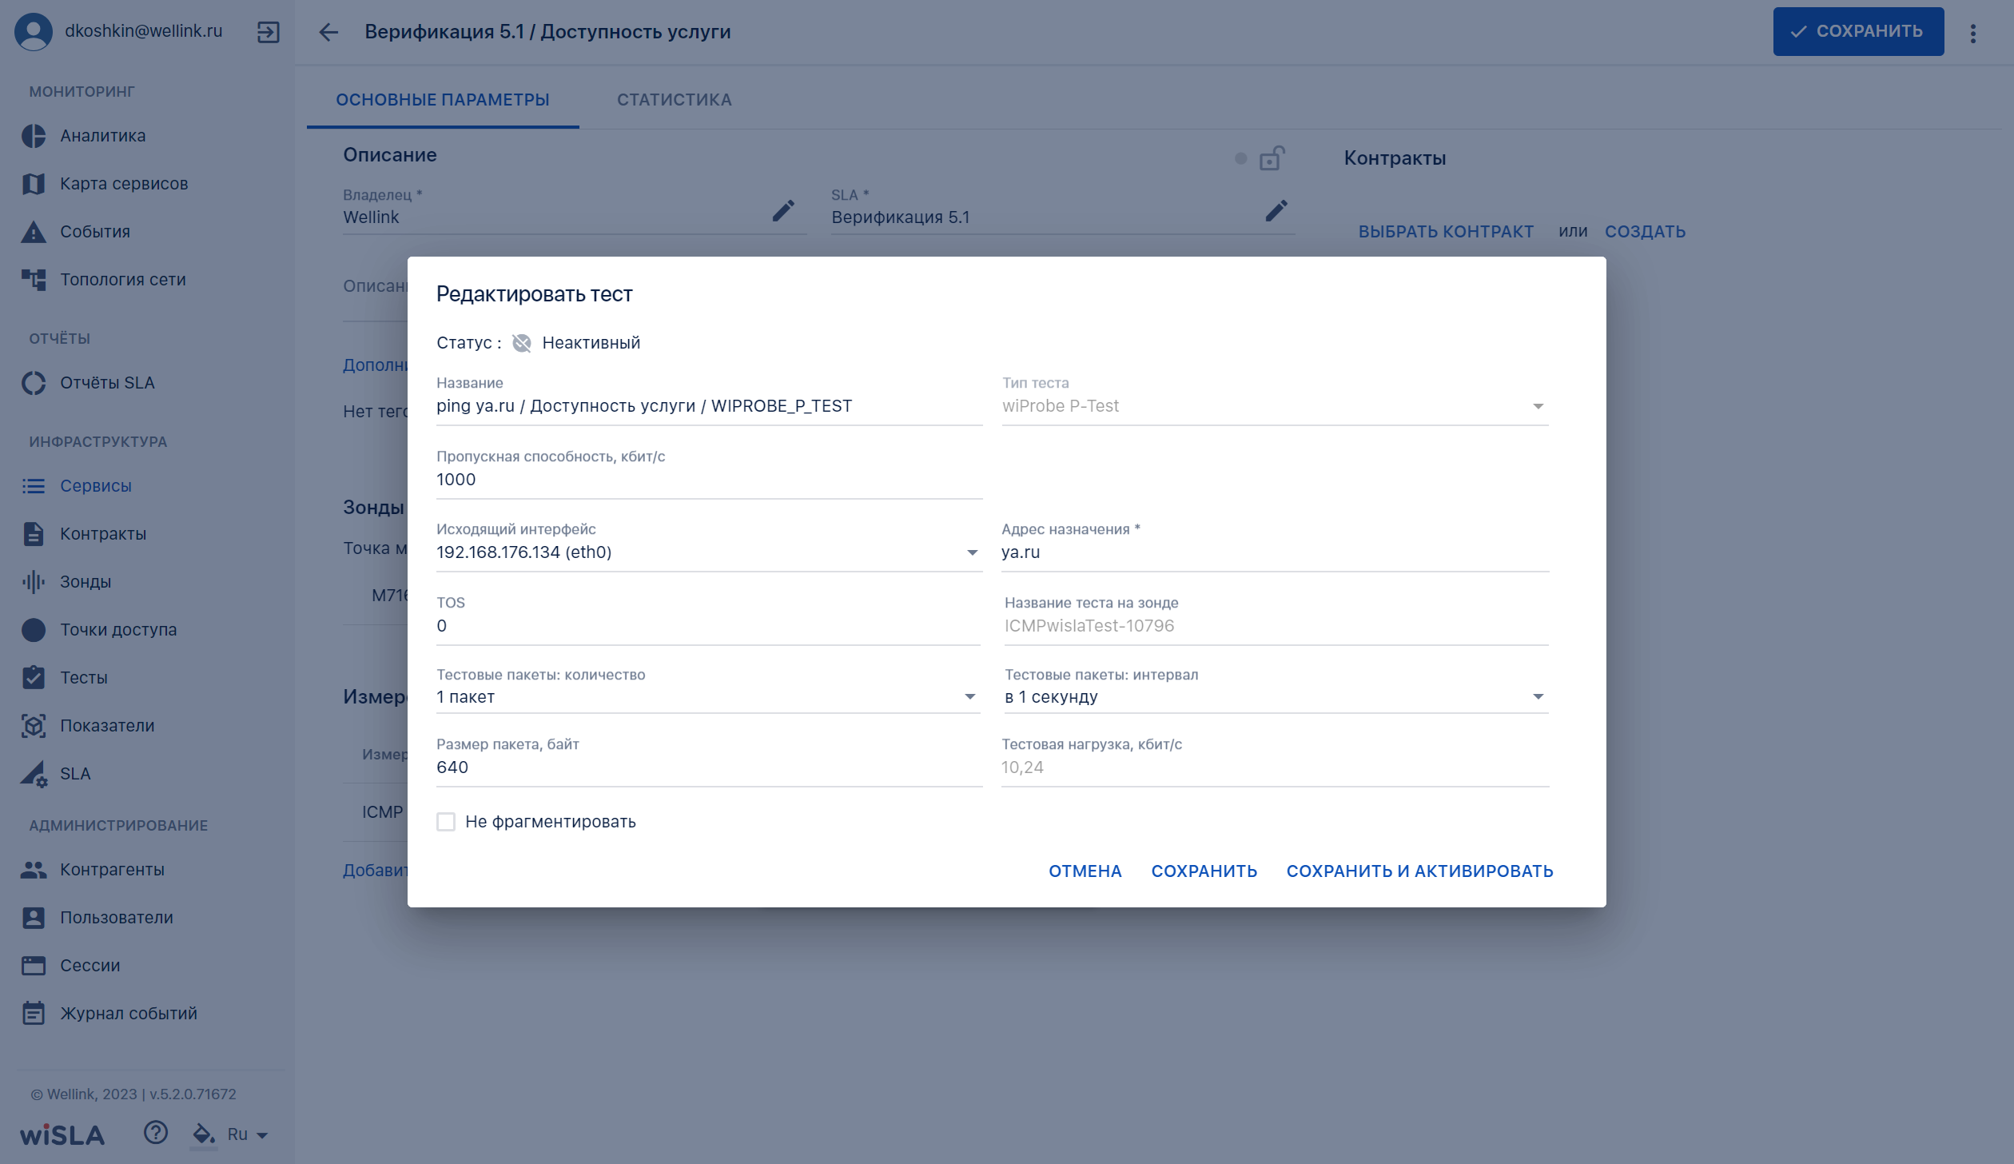This screenshot has width=2014, height=1164.
Task: Click the pencil icon next to Владелец
Action: 783,210
